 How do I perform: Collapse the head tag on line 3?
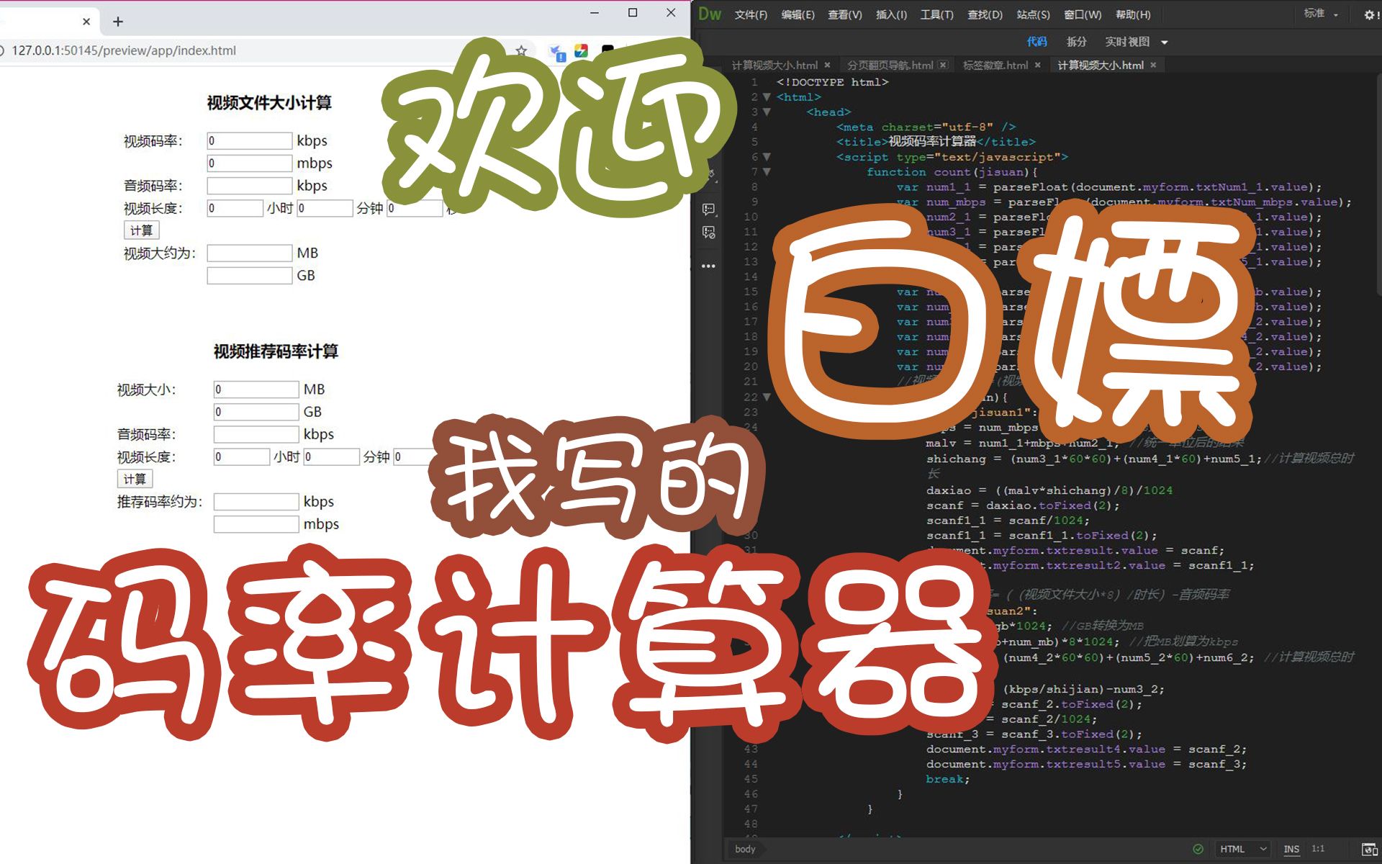click(767, 112)
